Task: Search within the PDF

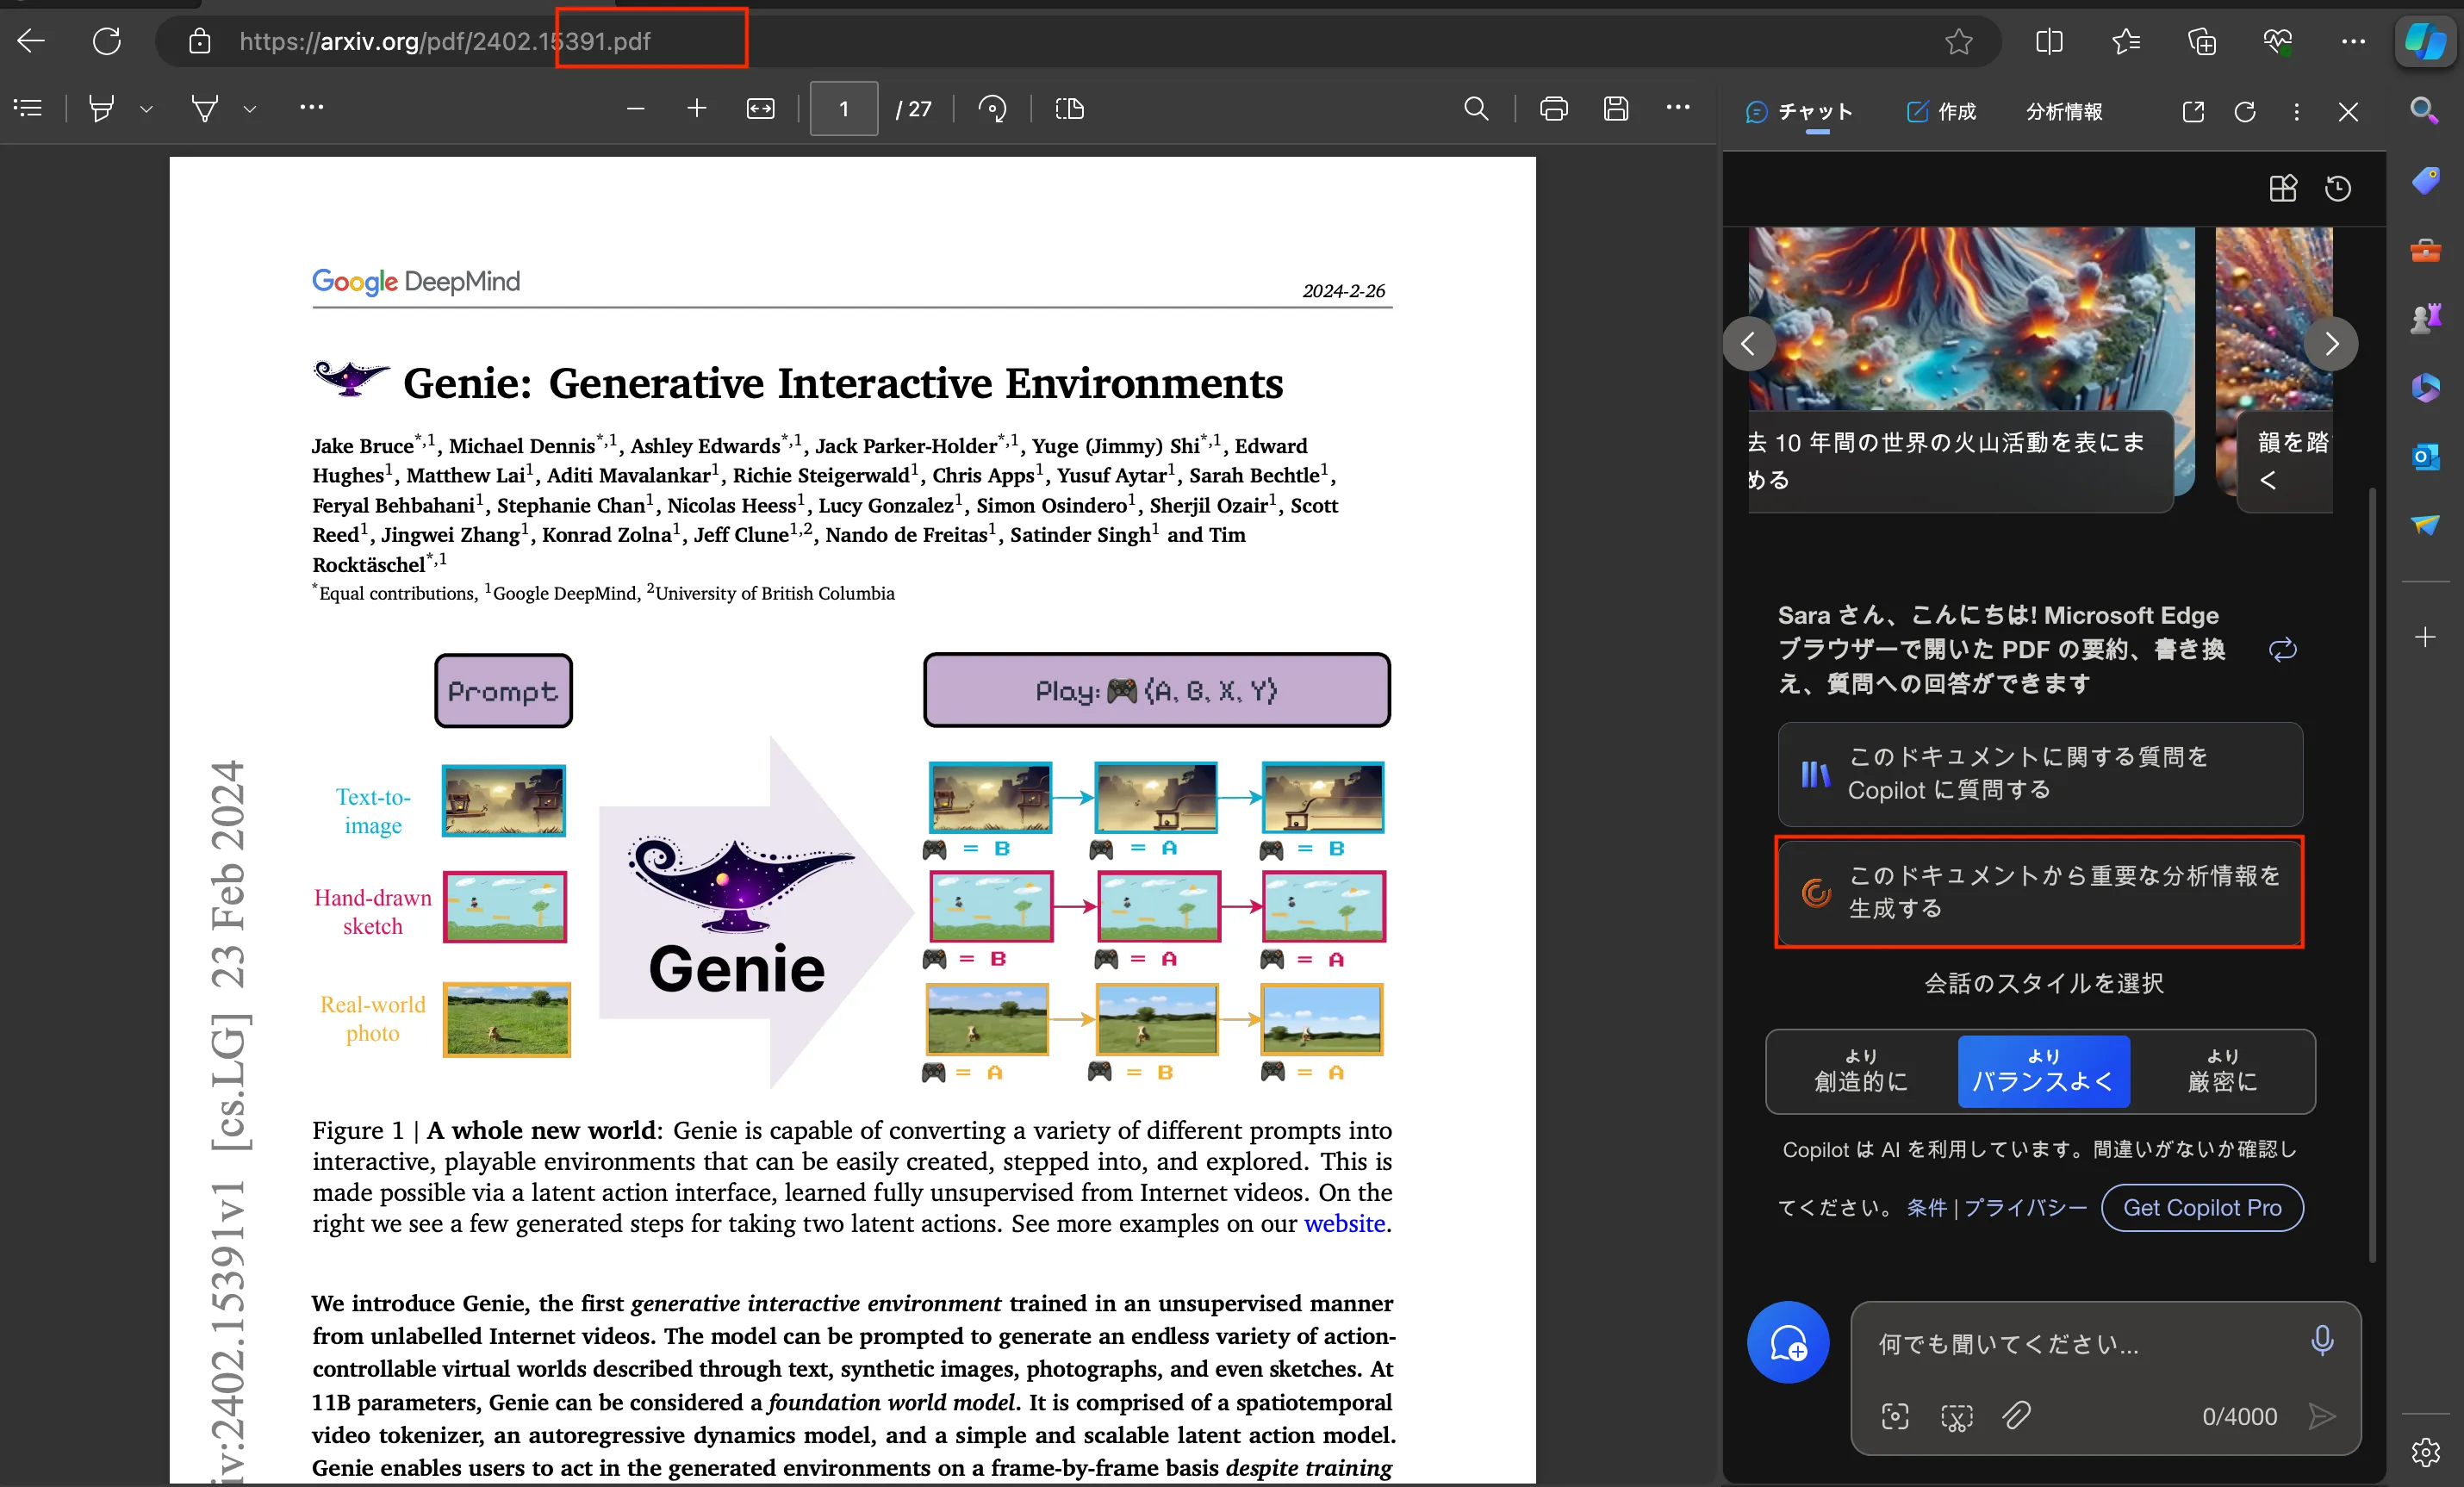Action: [1476, 108]
